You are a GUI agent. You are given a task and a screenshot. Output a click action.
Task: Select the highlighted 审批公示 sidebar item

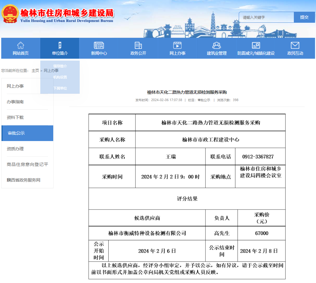click(27, 133)
